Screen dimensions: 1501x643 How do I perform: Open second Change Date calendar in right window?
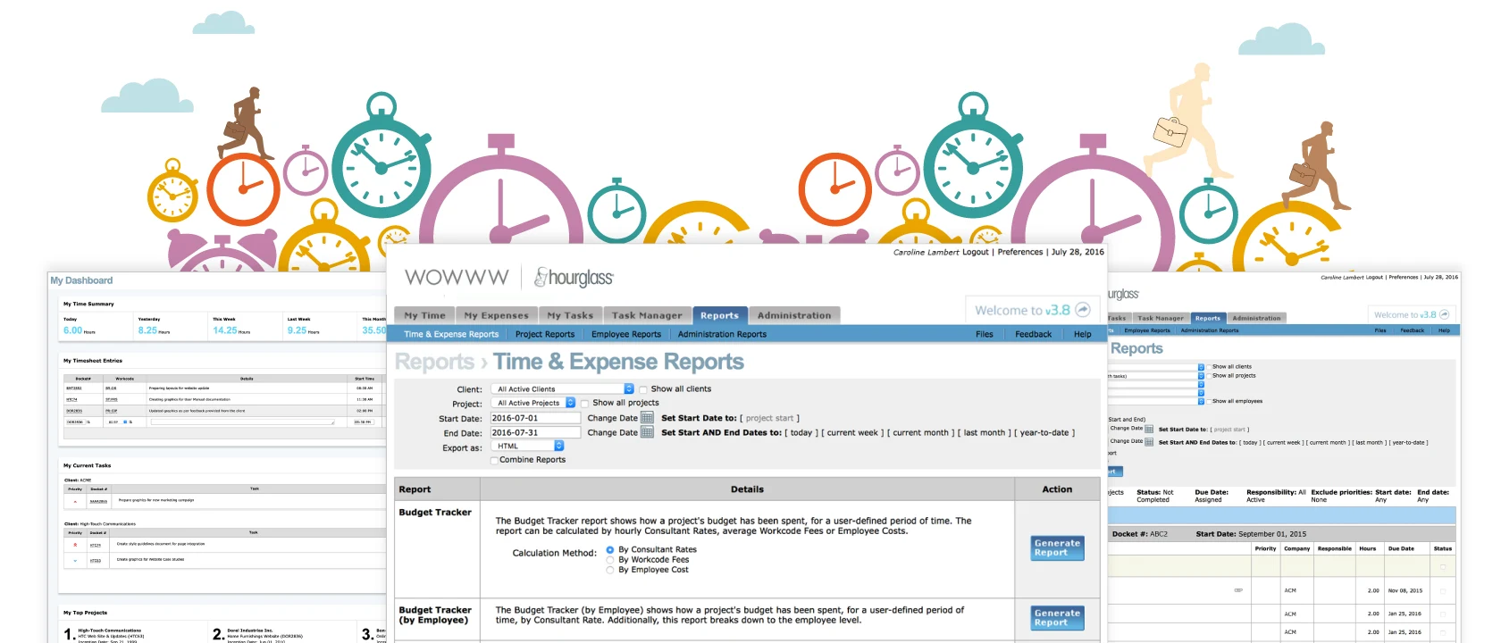(x=1149, y=441)
